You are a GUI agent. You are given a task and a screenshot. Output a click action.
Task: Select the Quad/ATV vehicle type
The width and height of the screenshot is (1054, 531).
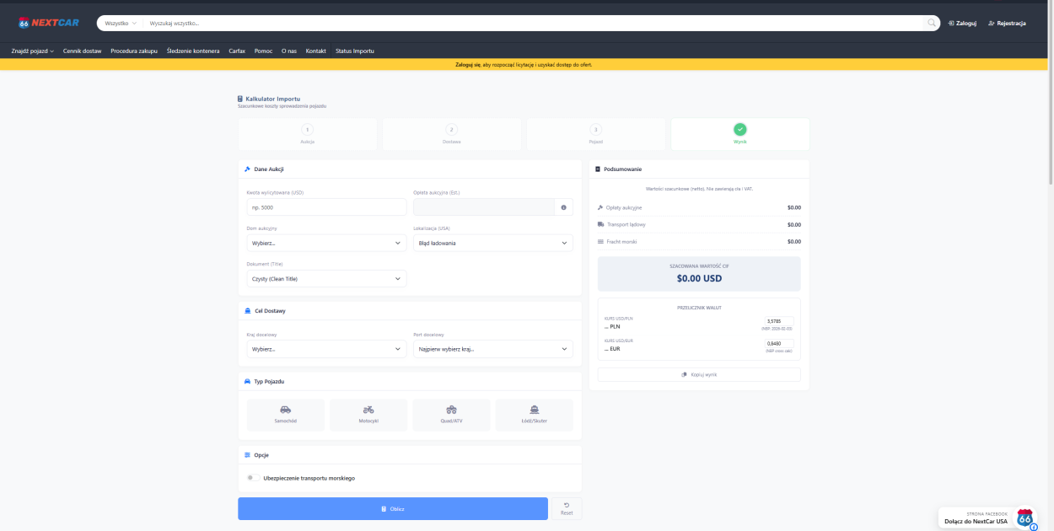[451, 415]
